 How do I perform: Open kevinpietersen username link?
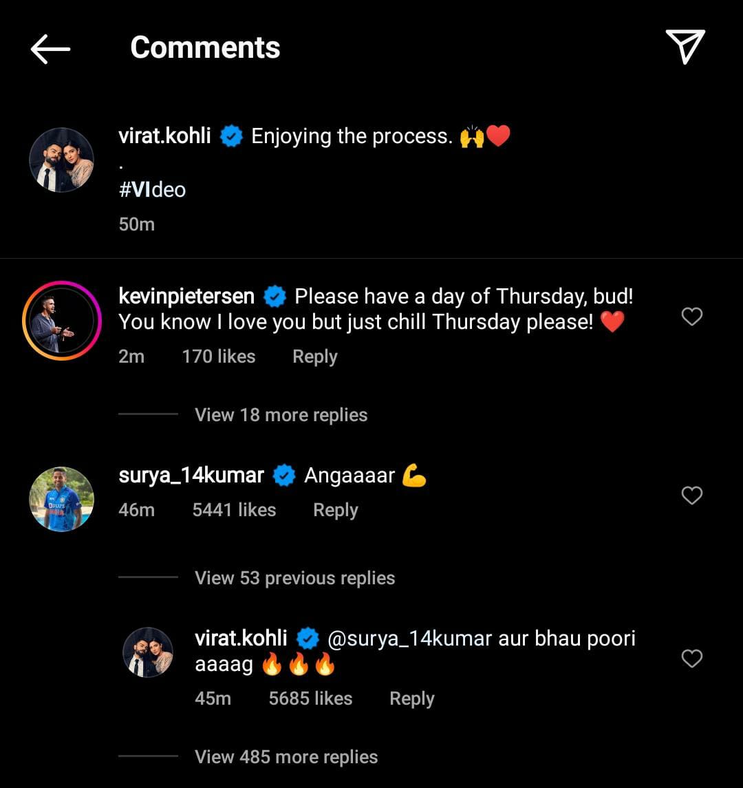point(186,297)
